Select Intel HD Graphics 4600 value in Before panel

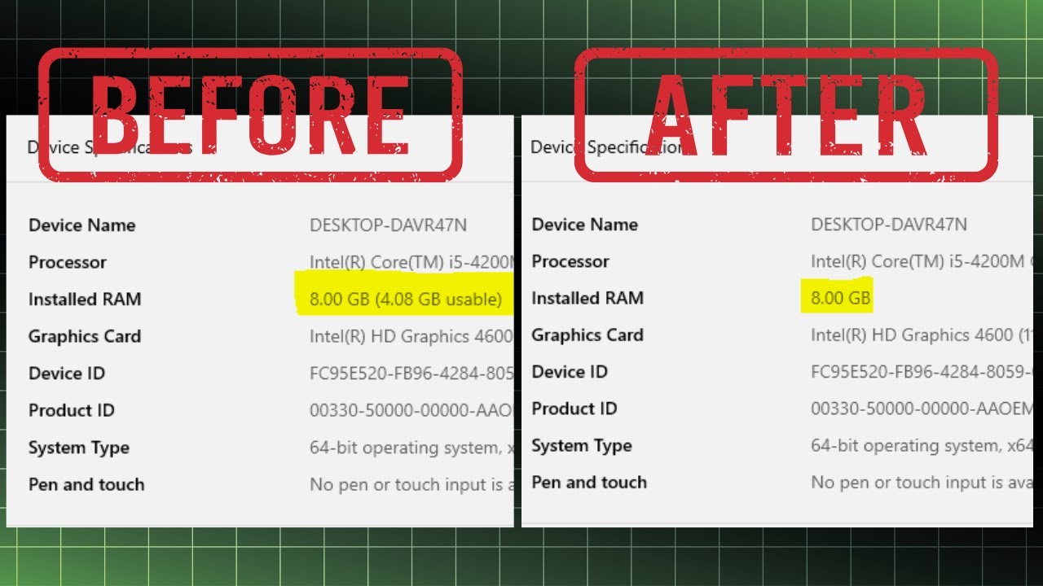click(x=411, y=336)
